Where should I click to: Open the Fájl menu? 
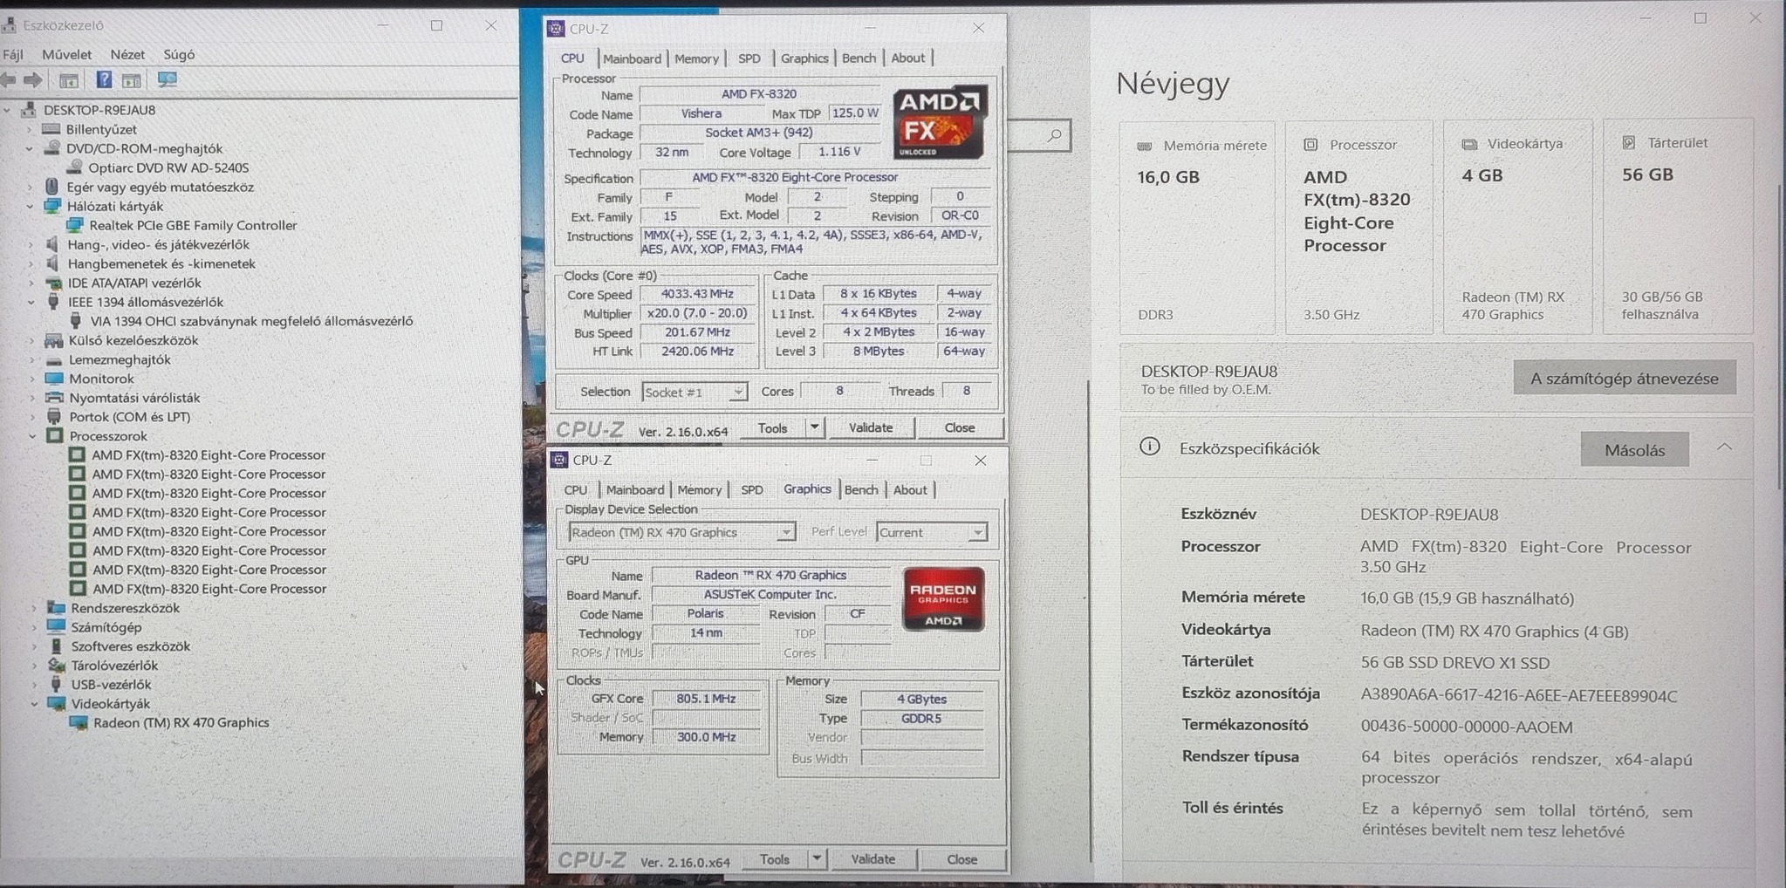pos(13,54)
